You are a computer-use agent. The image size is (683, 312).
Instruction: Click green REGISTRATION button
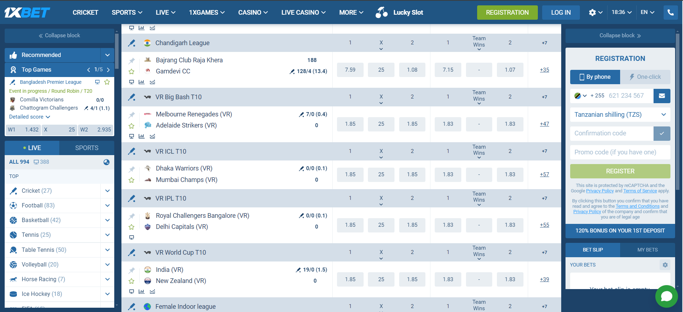coord(507,13)
